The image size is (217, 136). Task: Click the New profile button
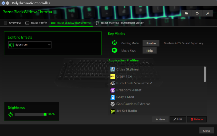coord(160,119)
